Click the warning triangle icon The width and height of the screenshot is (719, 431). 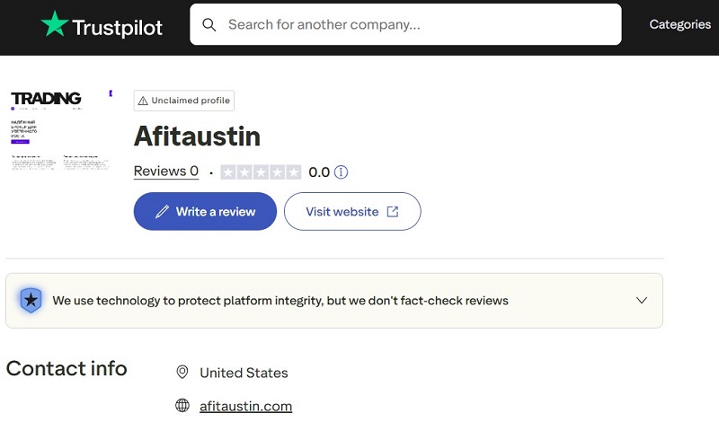(x=143, y=101)
